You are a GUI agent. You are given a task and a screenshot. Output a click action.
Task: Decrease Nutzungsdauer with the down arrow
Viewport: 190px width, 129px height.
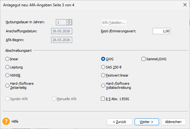pos(69,24)
